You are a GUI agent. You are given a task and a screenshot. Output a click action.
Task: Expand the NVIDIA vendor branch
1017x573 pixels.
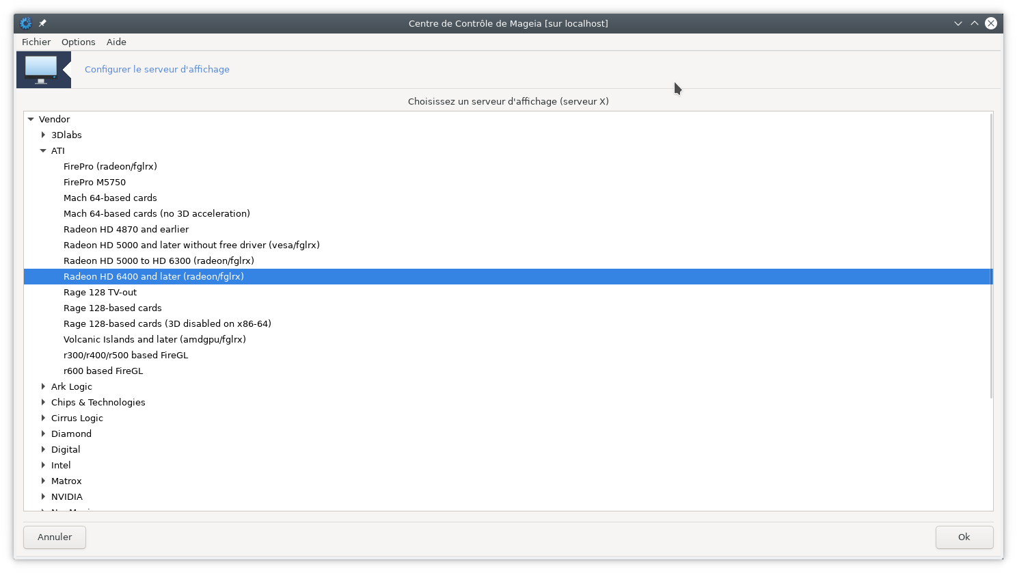click(x=43, y=496)
